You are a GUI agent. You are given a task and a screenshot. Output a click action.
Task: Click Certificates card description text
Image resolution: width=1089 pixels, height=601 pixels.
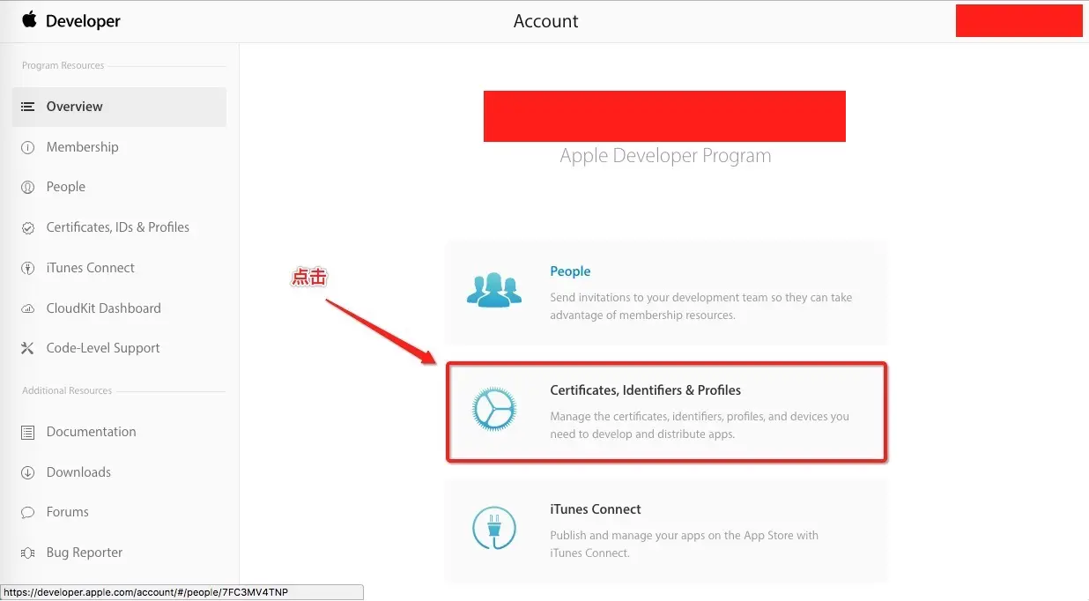(700, 425)
